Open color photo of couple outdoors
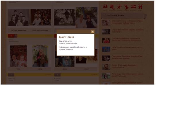This screenshot has width=184, height=115. click(87, 17)
